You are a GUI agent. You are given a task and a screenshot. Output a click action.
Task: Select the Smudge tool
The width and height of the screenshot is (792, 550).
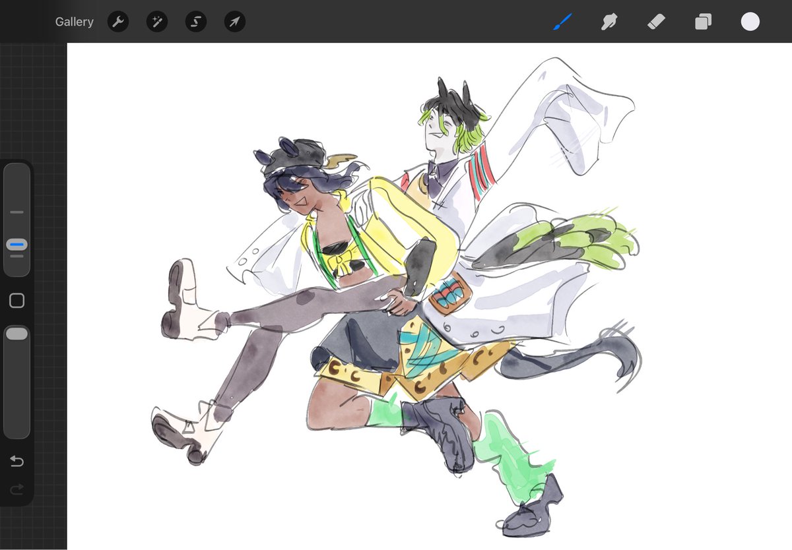coord(609,22)
